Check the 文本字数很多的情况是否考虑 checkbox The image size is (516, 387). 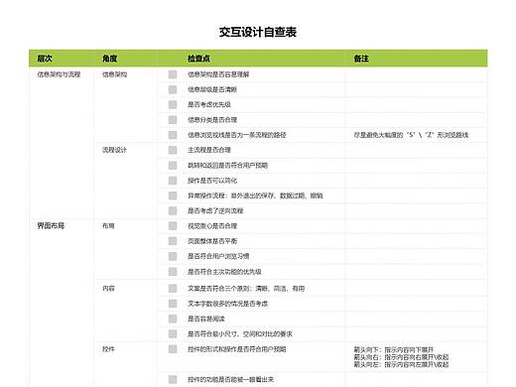tap(173, 304)
